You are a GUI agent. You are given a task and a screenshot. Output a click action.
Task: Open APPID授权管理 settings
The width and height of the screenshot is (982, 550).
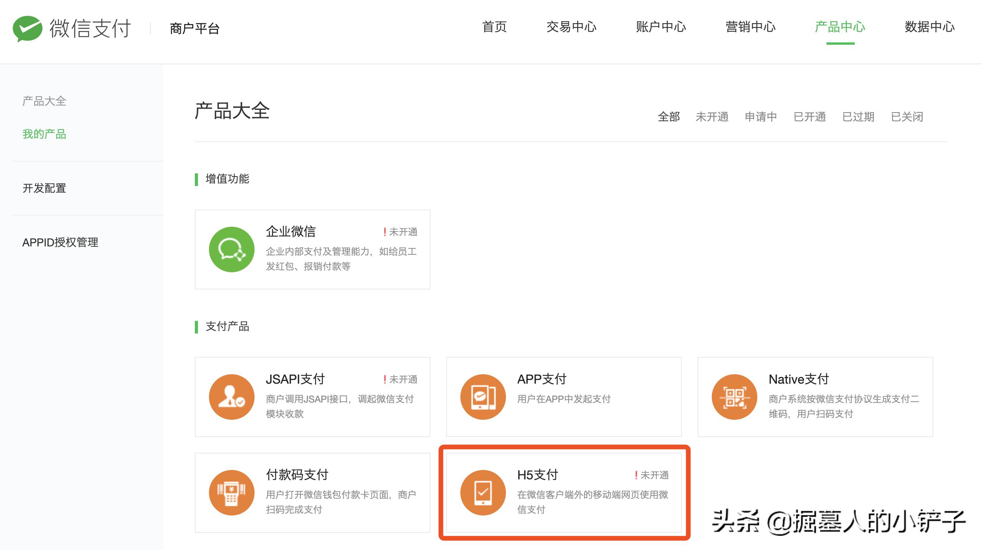pyautogui.click(x=60, y=243)
